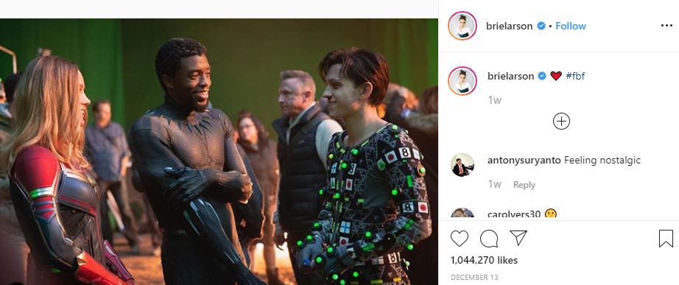Share the post via paper plane icon
Image resolution: width=679 pixels, height=285 pixels.
(x=518, y=238)
